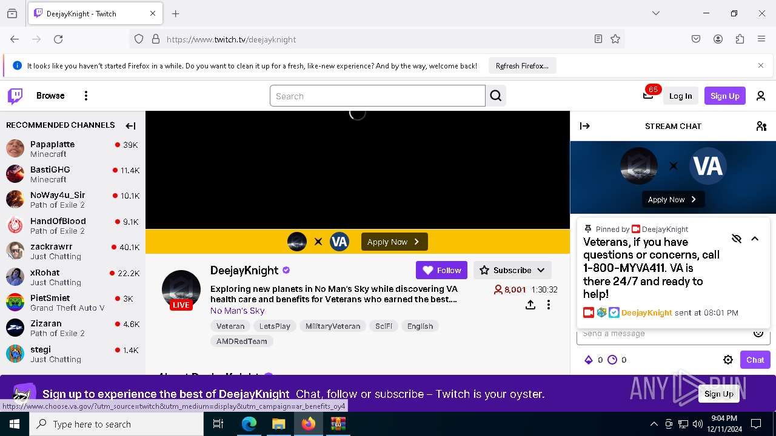Click Apply Now in chat panel banner
Image resolution: width=776 pixels, height=436 pixels.
coord(673,199)
